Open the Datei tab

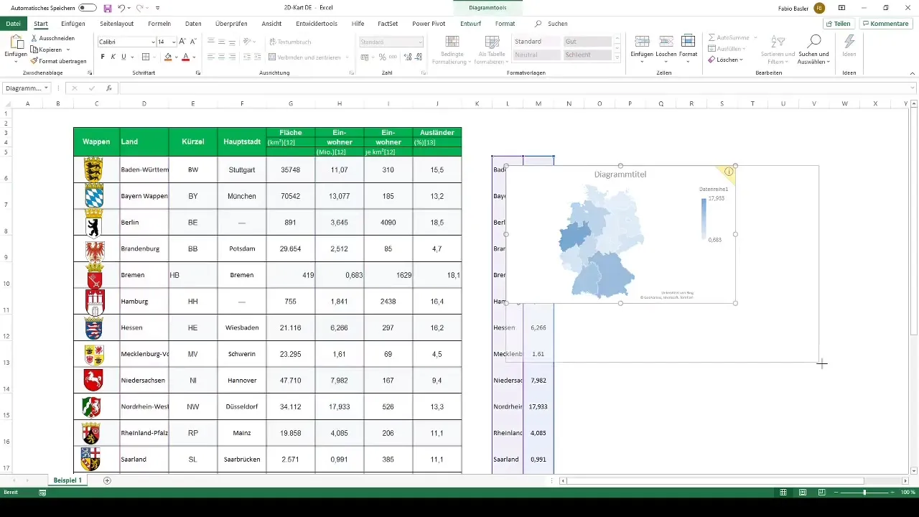pos(13,24)
